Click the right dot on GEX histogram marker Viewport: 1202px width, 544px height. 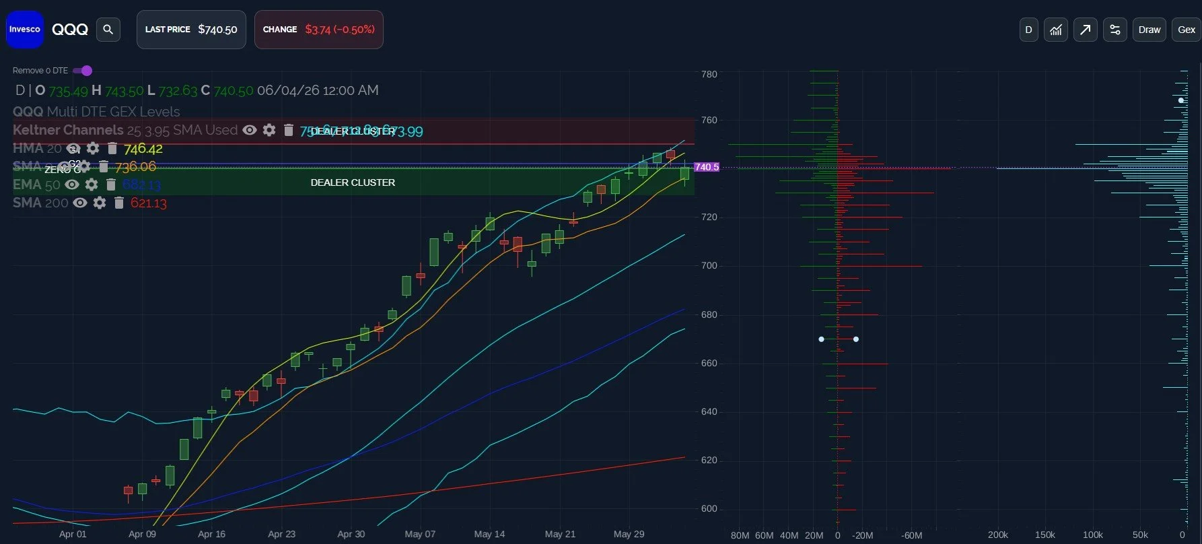(x=856, y=339)
